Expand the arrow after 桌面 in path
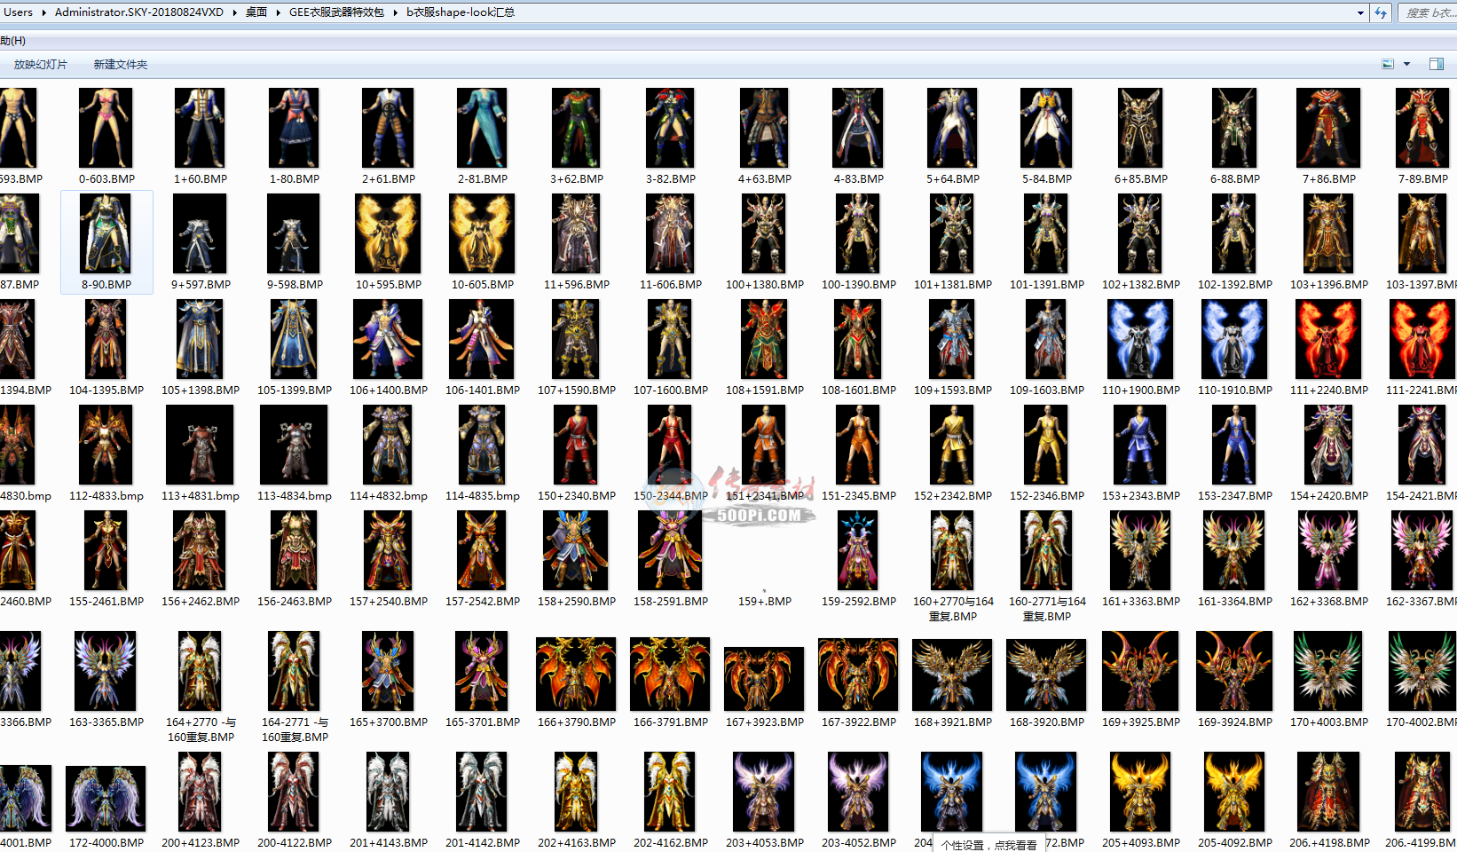The image size is (1457, 852). tap(279, 12)
